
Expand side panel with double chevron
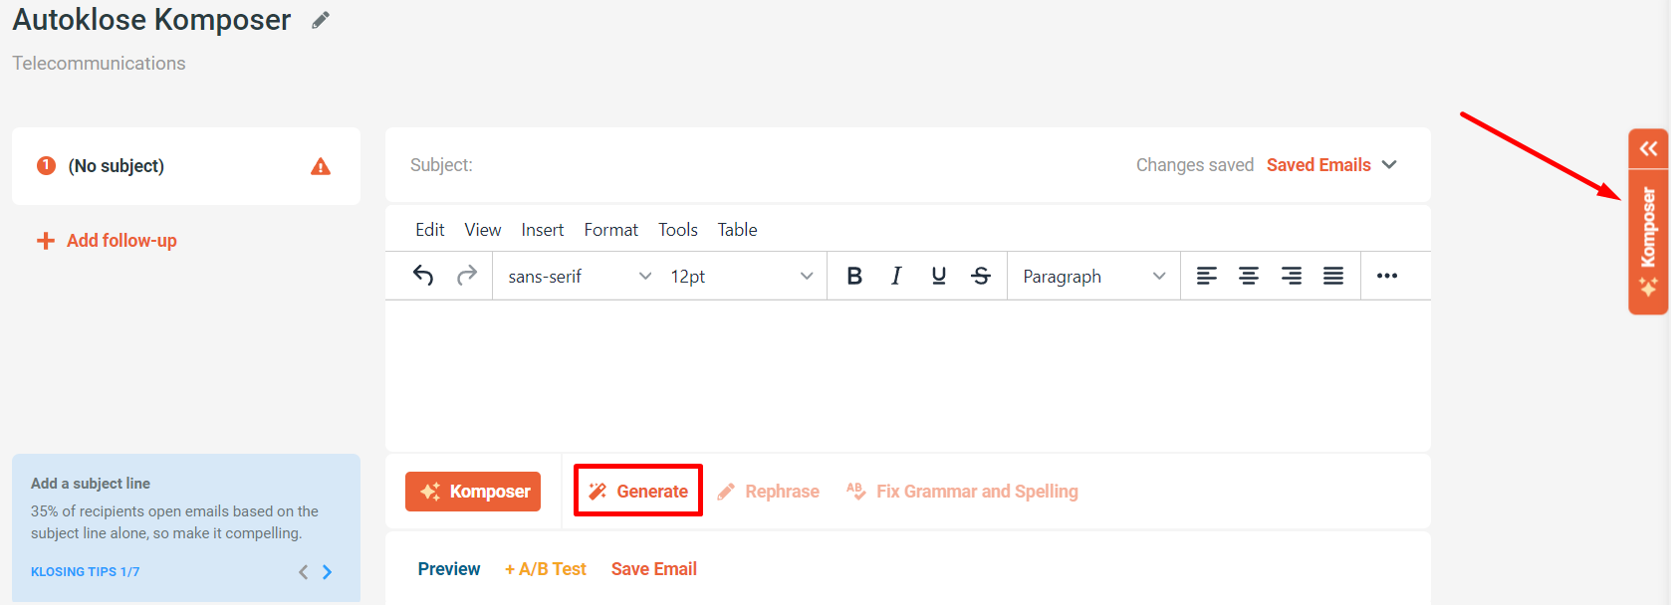pos(1649,148)
